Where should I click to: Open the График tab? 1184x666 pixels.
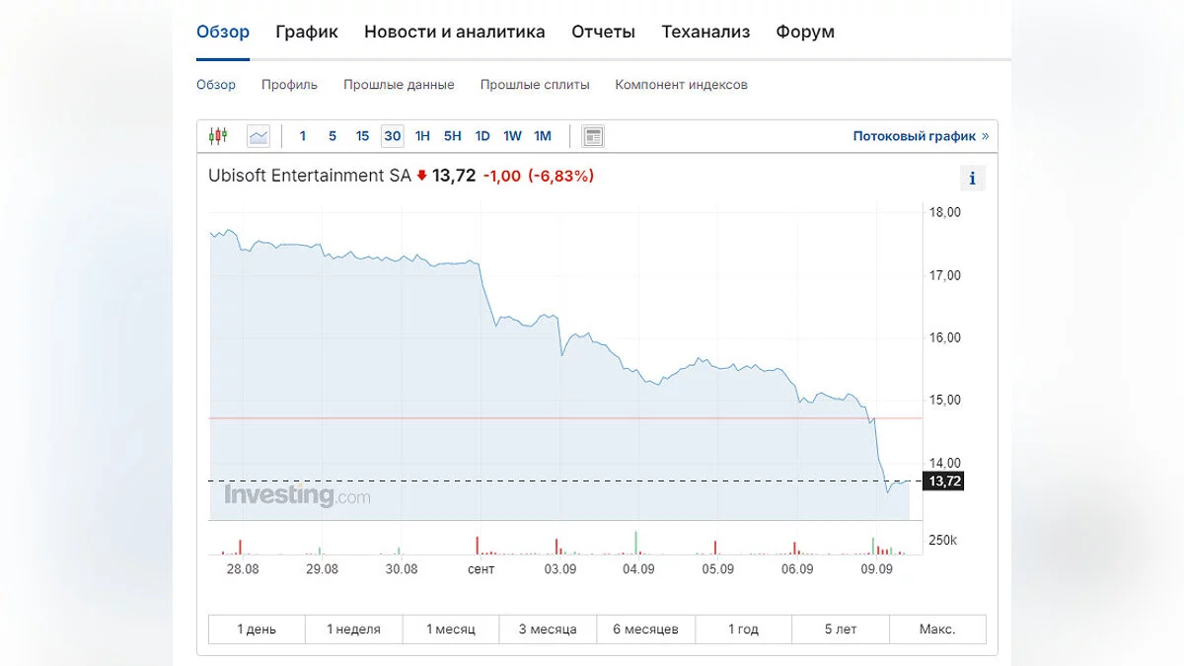307,32
